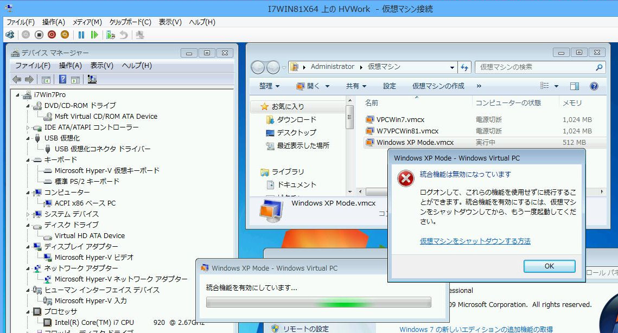This screenshot has width=618, height=333.
Task: Click the Ctrl+Alt+Delete toolbar icon
Action: click(x=10, y=35)
